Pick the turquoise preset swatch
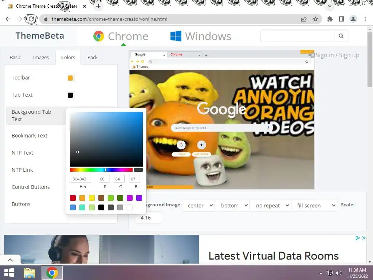The height and width of the screenshot is (280, 373). tap(82, 207)
